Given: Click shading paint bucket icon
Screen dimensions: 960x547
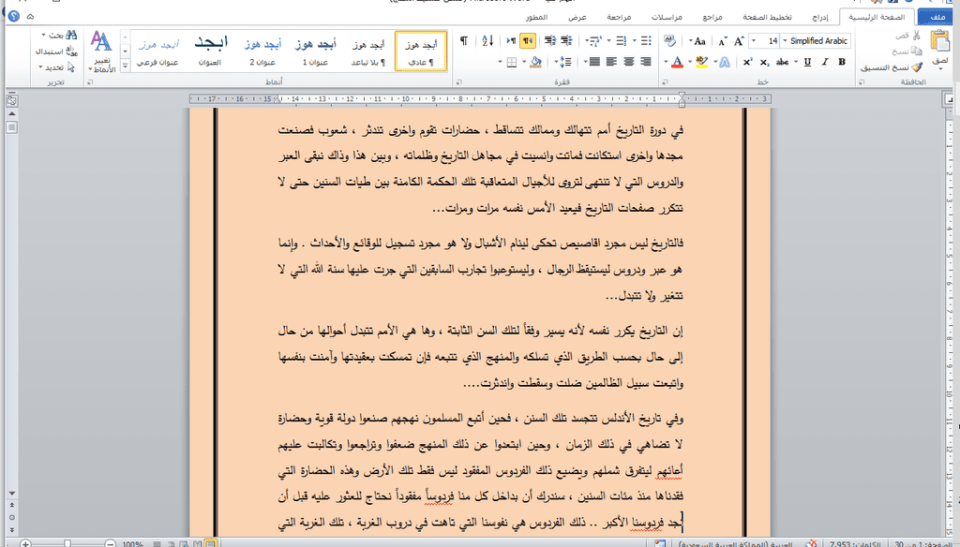Looking at the screenshot, I should tap(535, 62).
